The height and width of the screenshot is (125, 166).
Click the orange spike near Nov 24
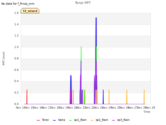[109, 97]
